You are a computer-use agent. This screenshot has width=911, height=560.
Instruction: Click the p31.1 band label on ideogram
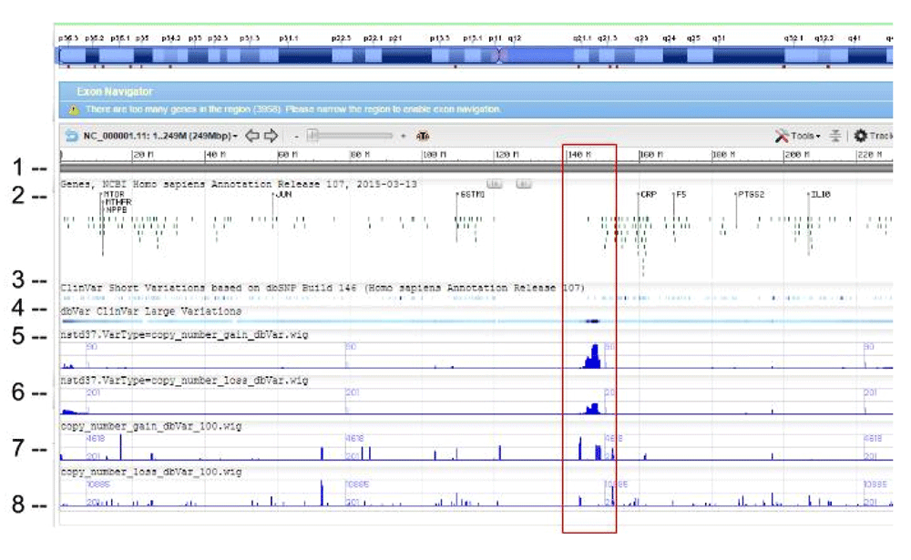(289, 38)
